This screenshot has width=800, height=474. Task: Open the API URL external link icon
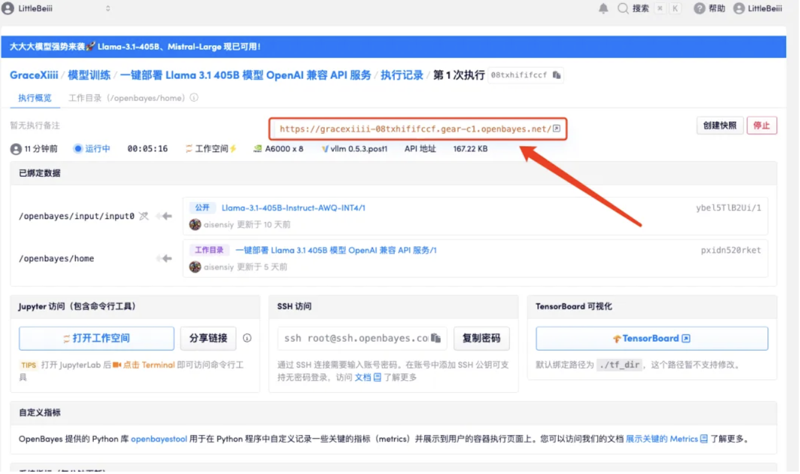[556, 129]
